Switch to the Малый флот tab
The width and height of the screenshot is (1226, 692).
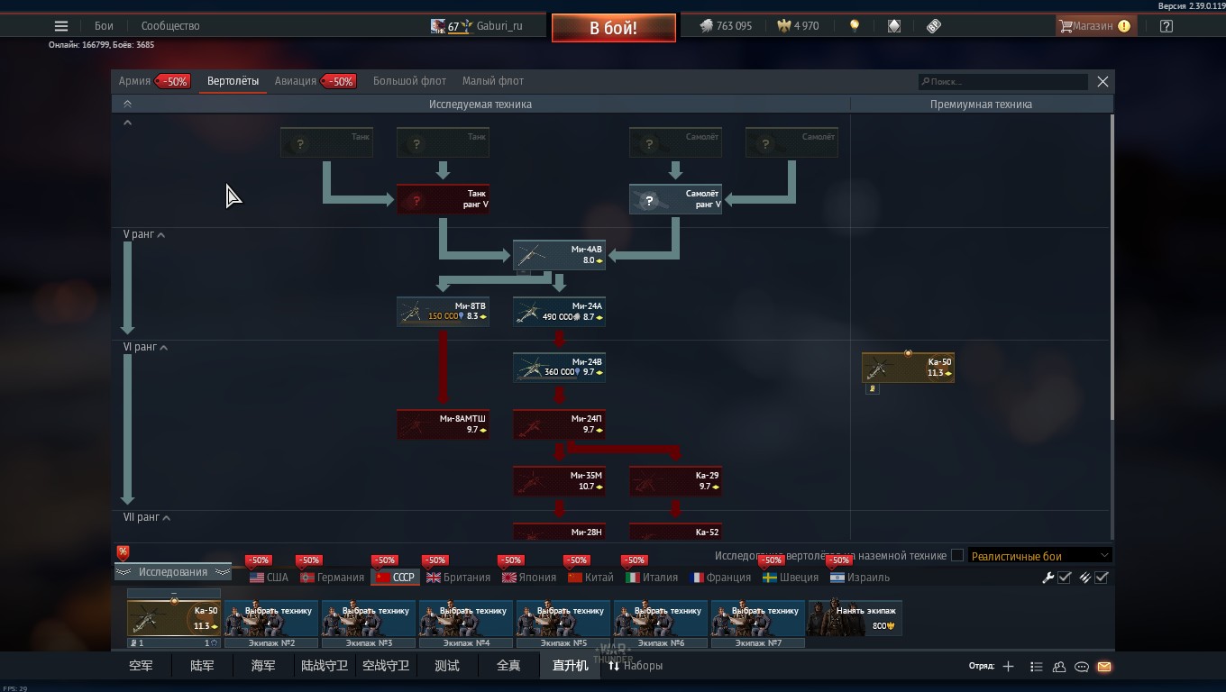[493, 81]
